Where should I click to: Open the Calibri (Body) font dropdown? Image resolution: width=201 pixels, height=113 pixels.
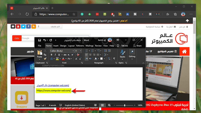pos(73,51)
